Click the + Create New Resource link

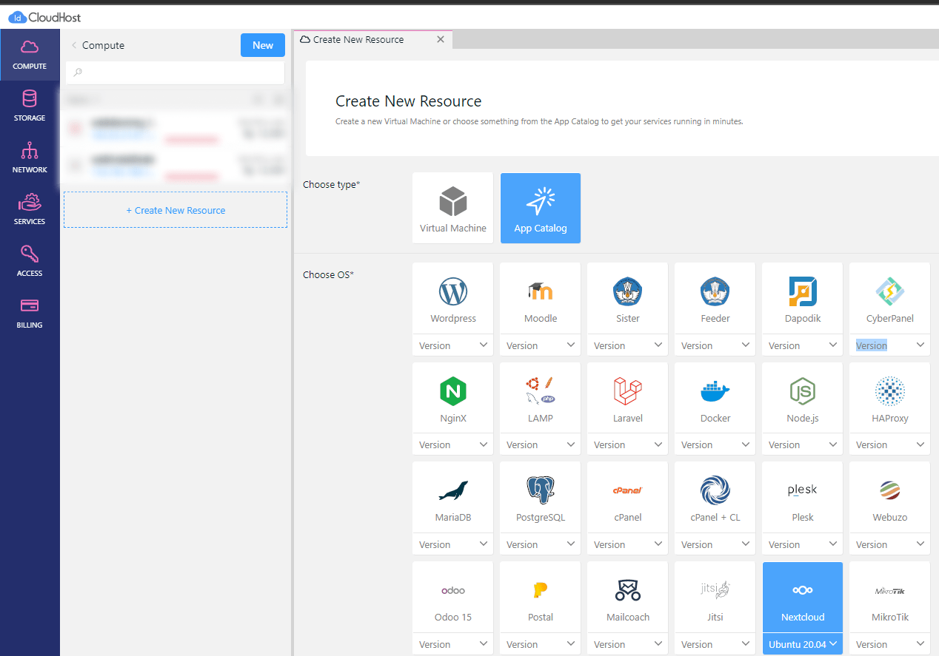pos(176,210)
